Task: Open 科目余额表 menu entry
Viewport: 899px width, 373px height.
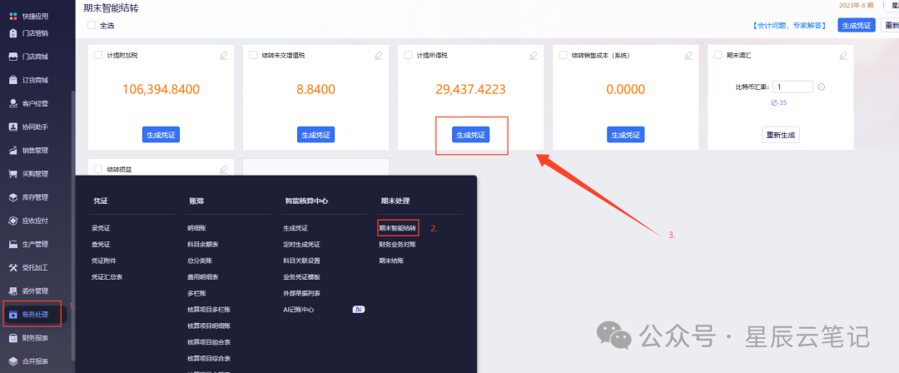Action: click(203, 245)
